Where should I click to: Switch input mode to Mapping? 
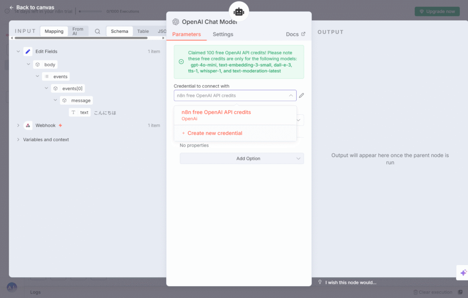tap(54, 32)
